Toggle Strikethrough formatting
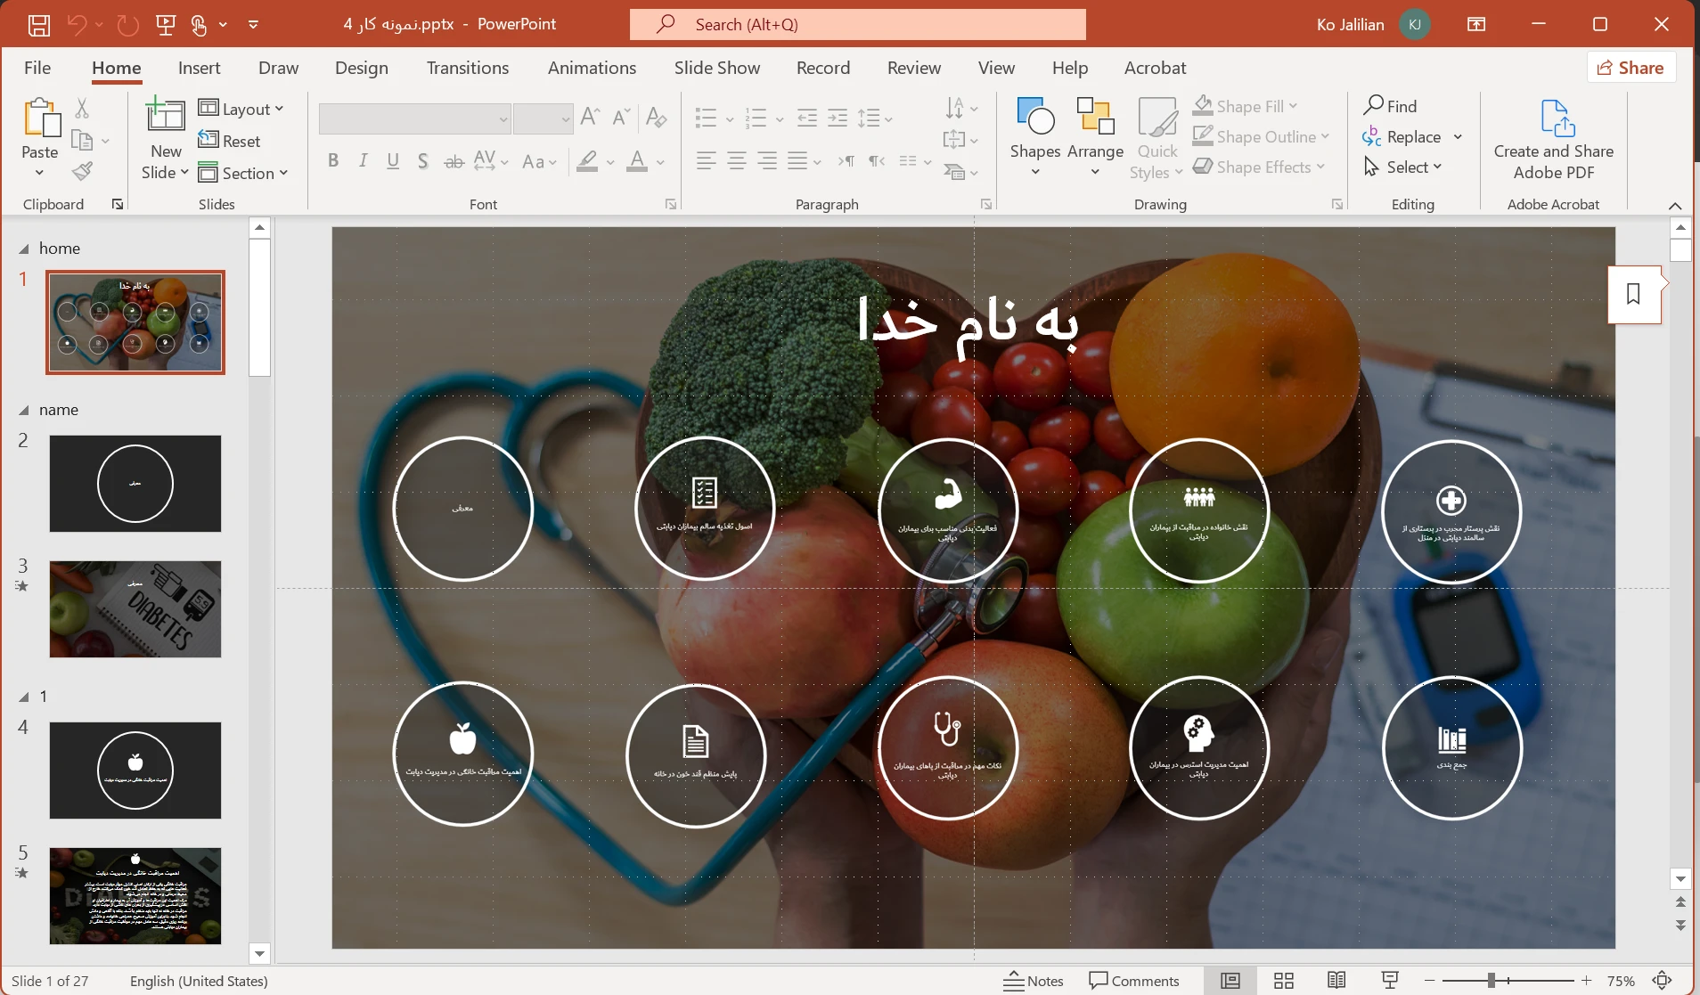This screenshot has width=1700, height=995. coord(454,161)
